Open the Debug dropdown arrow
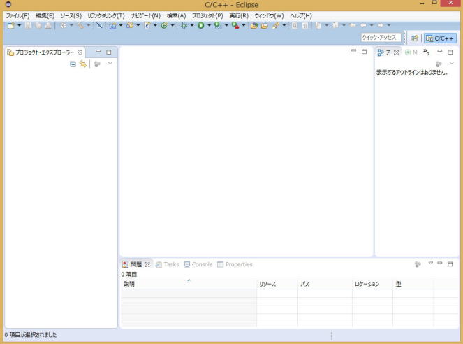The image size is (463, 344). pyautogui.click(x=192, y=26)
